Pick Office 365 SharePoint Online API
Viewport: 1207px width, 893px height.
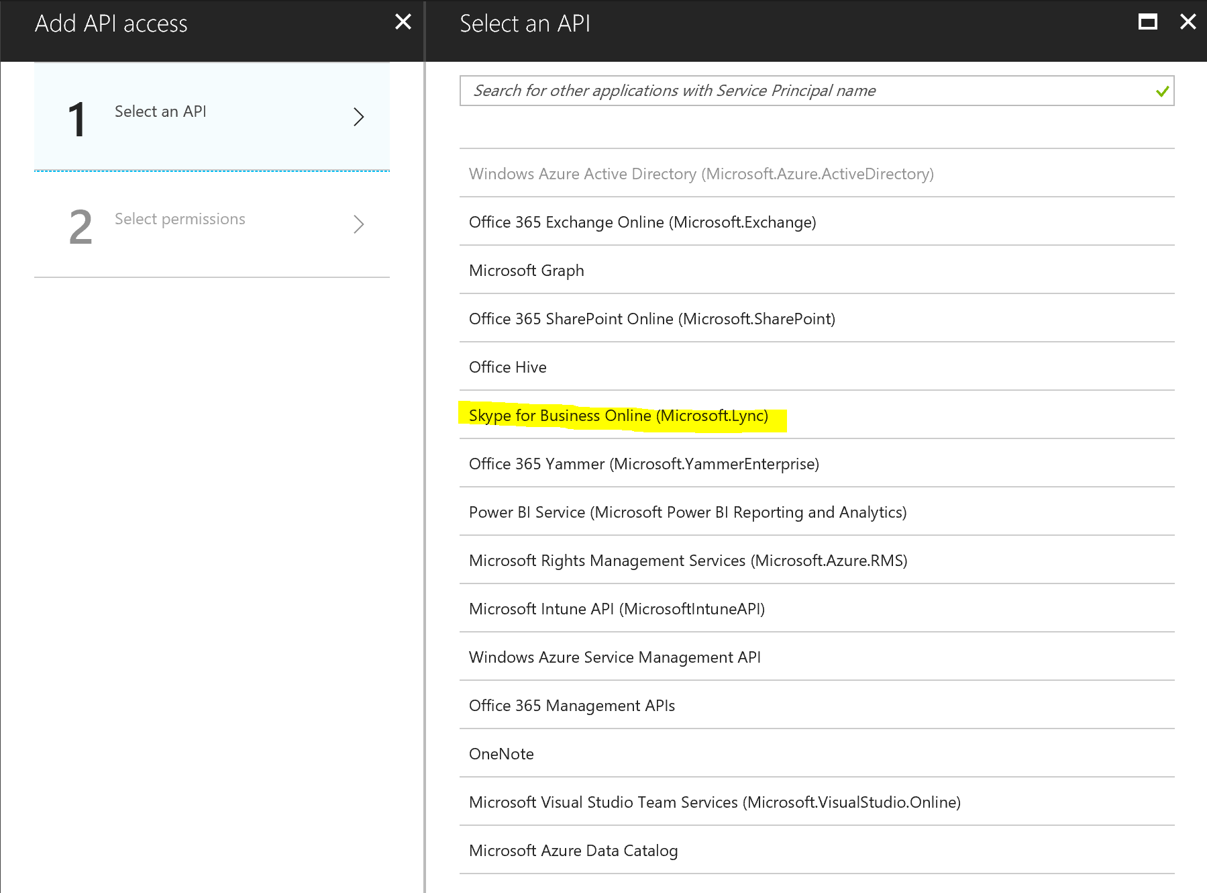point(817,318)
